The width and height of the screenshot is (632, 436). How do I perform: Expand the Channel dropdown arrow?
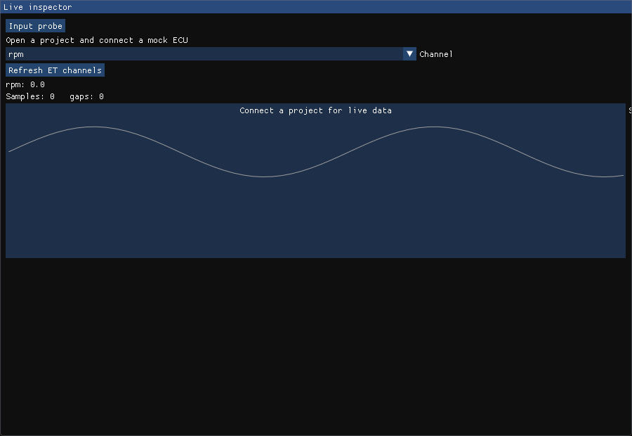click(x=409, y=54)
